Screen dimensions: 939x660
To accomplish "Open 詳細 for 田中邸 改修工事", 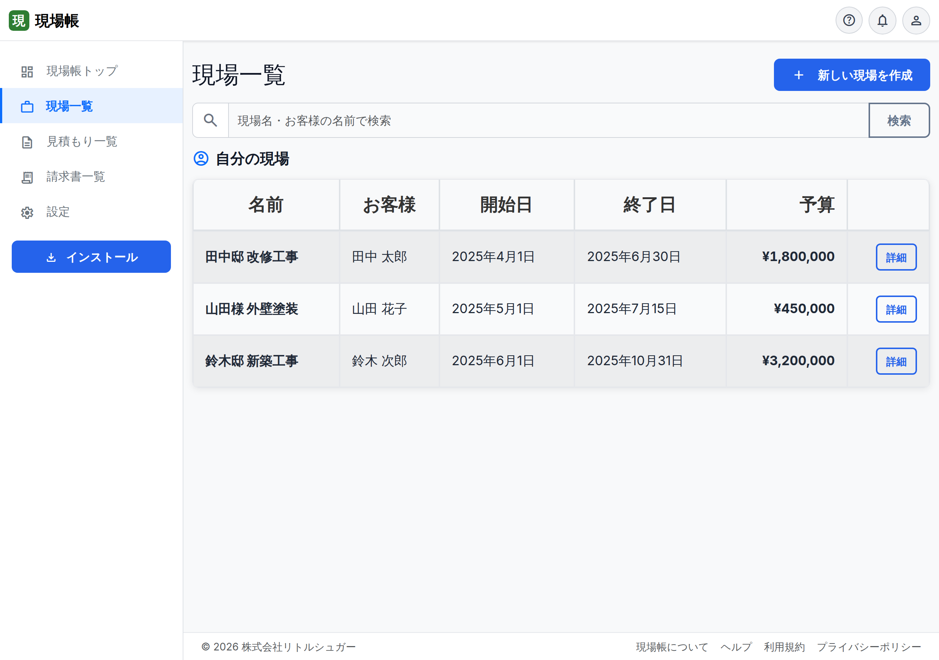I will pos(896,257).
